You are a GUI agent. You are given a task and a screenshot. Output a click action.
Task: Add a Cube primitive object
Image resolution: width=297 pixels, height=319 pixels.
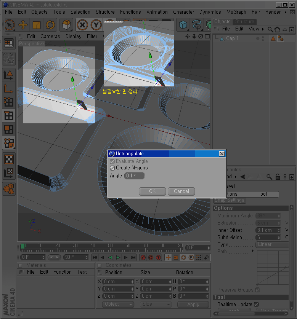(x=183, y=25)
